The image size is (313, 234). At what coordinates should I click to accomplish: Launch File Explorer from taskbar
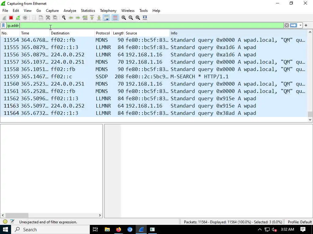107,229
